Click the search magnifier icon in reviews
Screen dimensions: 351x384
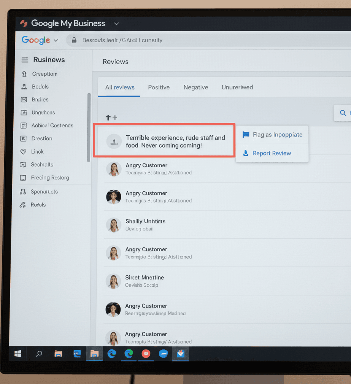pyautogui.click(x=343, y=113)
